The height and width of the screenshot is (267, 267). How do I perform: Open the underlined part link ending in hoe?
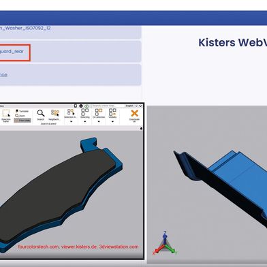click(x=3, y=75)
